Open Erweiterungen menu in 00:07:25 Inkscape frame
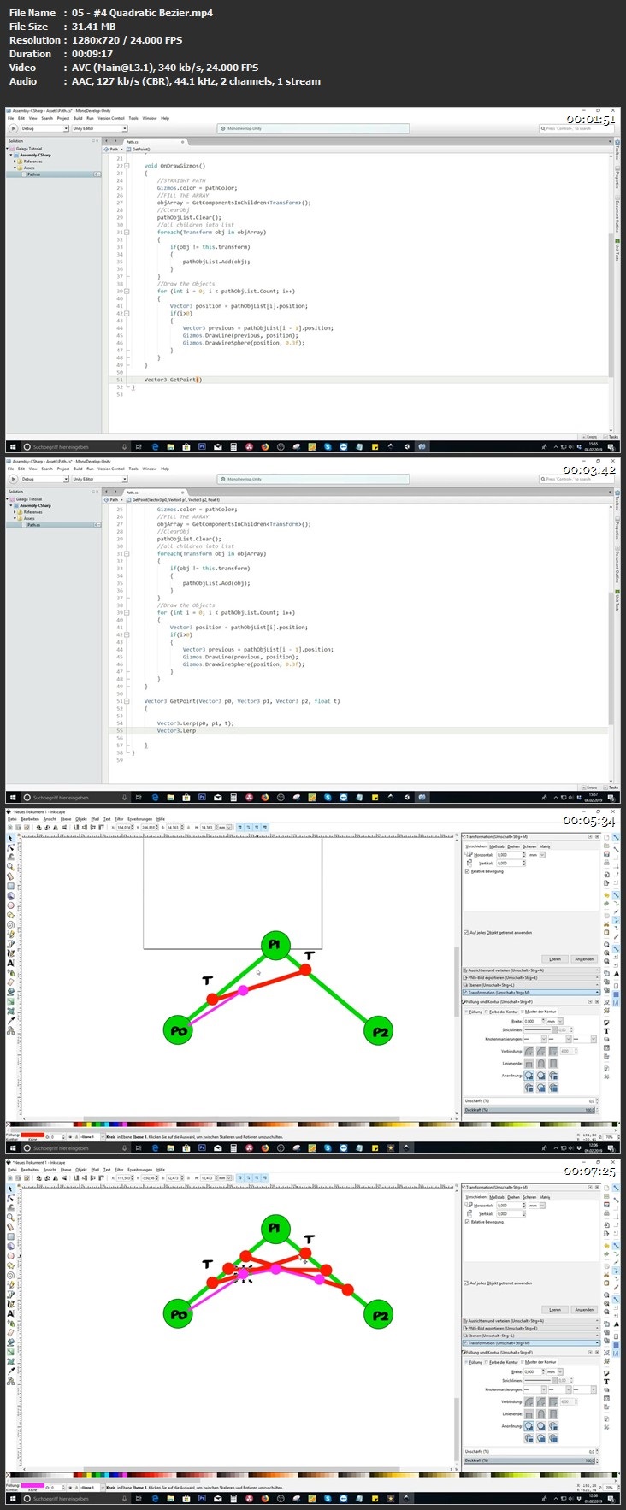This screenshot has width=626, height=1510. (x=139, y=1170)
